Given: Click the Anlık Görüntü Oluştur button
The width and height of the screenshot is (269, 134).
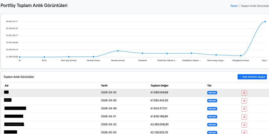Looking at the screenshot, I should pos(252,77).
